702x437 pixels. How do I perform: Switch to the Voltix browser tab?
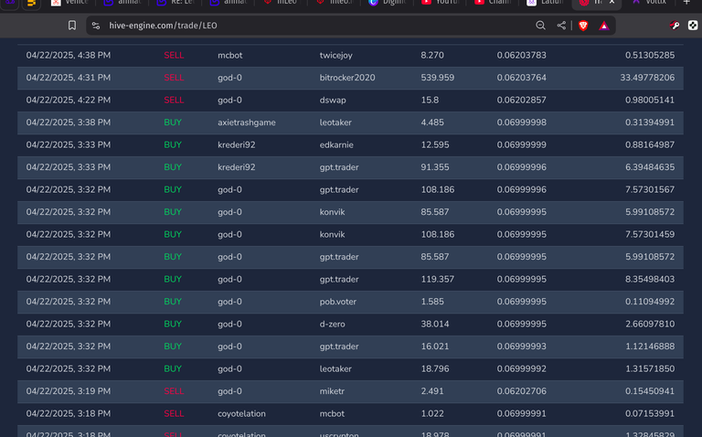click(649, 3)
